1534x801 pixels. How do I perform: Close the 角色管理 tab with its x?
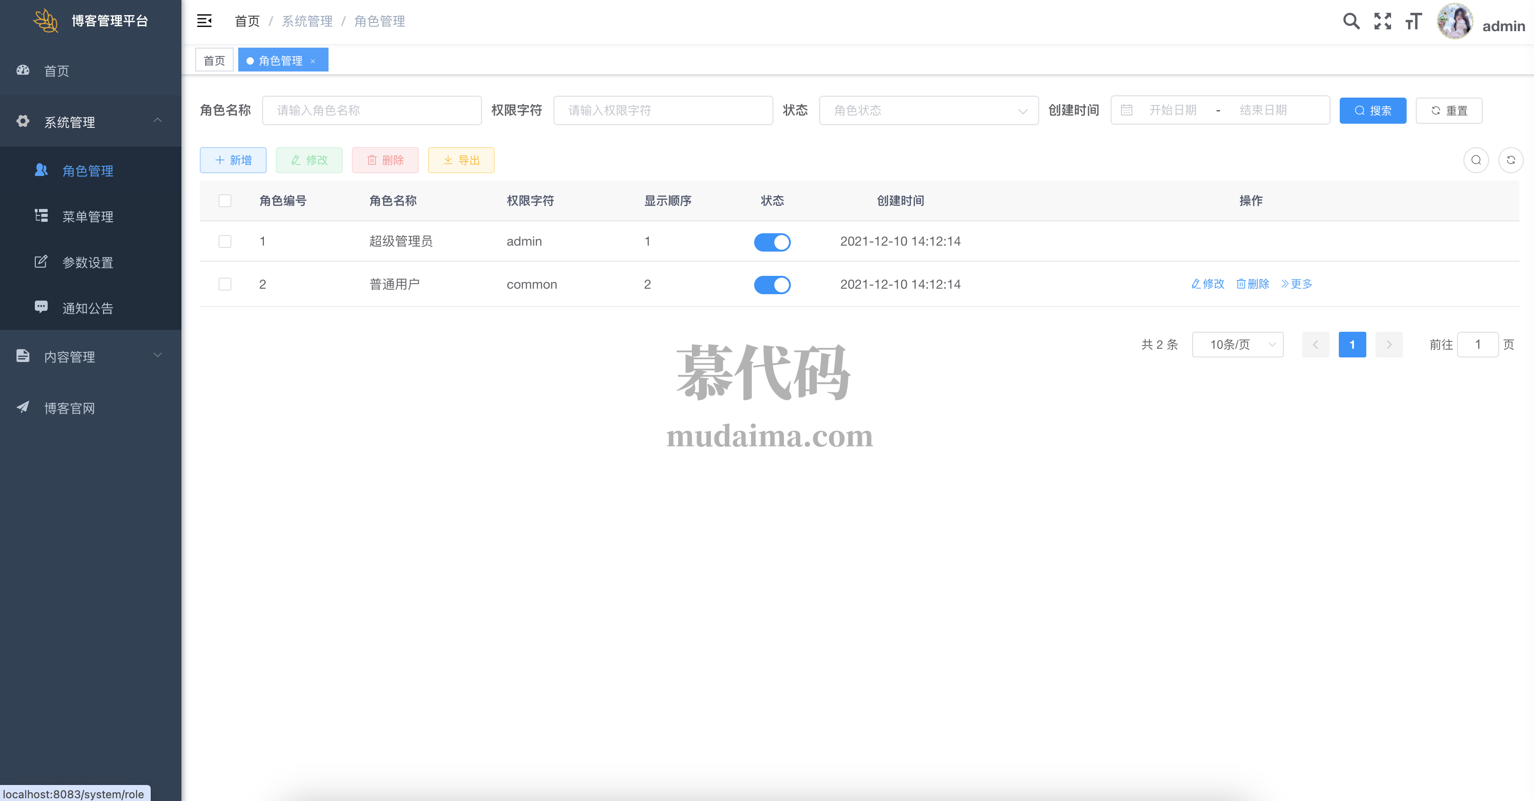tap(312, 61)
